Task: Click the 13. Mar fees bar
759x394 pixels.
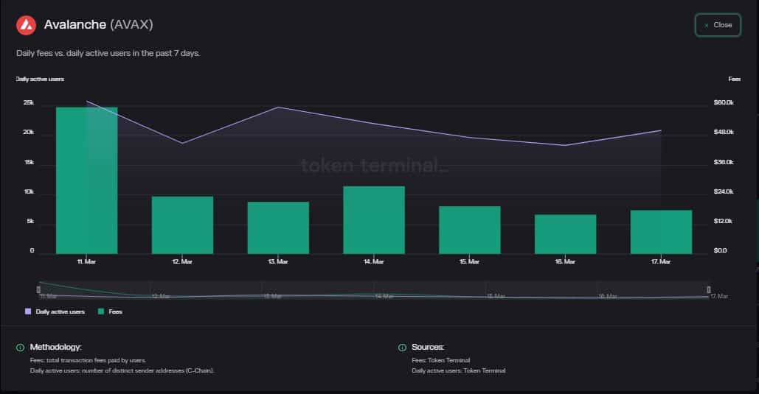Action: [x=278, y=228]
